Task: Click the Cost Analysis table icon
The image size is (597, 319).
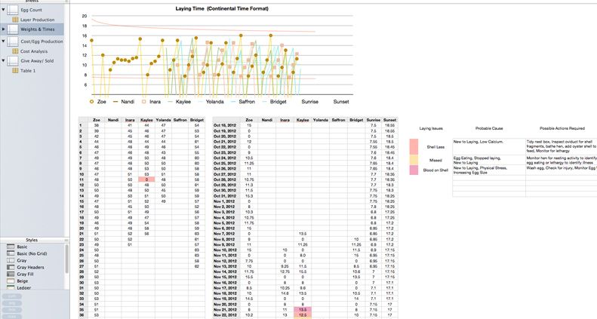Action: (x=14, y=51)
